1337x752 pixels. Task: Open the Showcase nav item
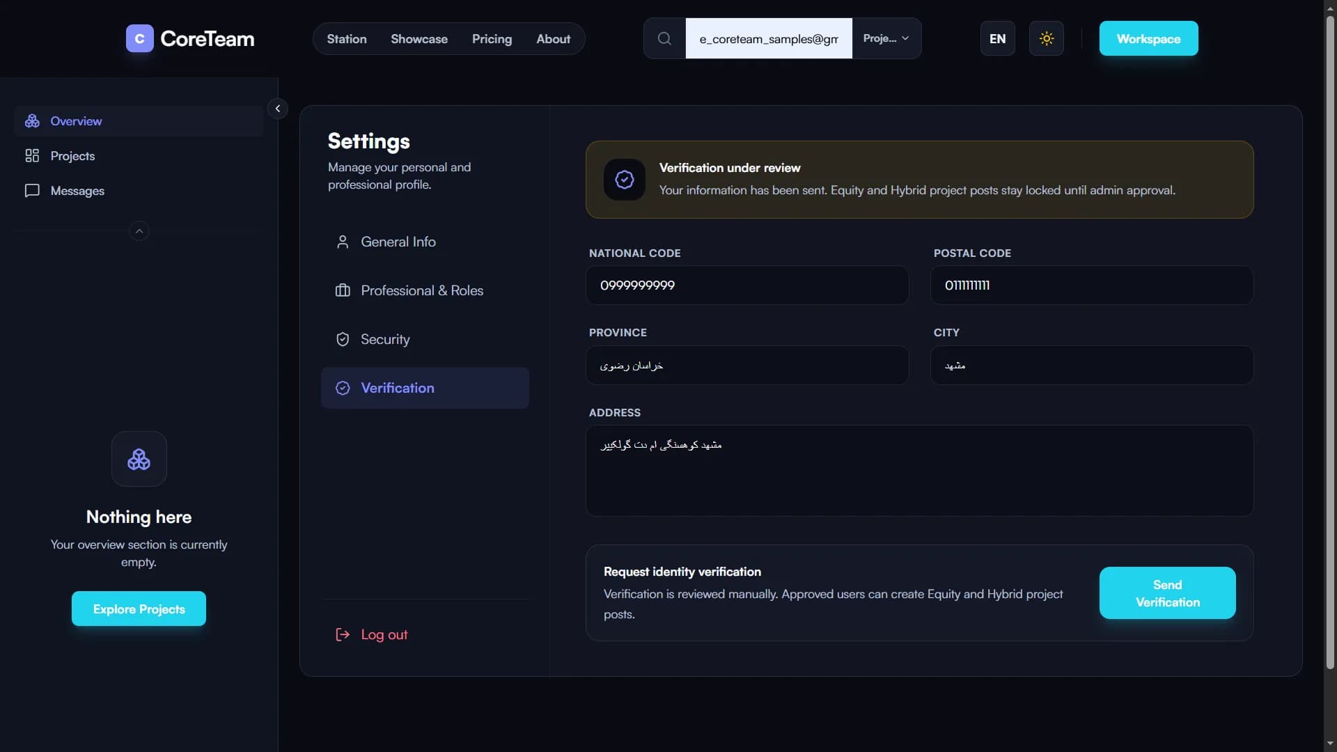(x=419, y=39)
